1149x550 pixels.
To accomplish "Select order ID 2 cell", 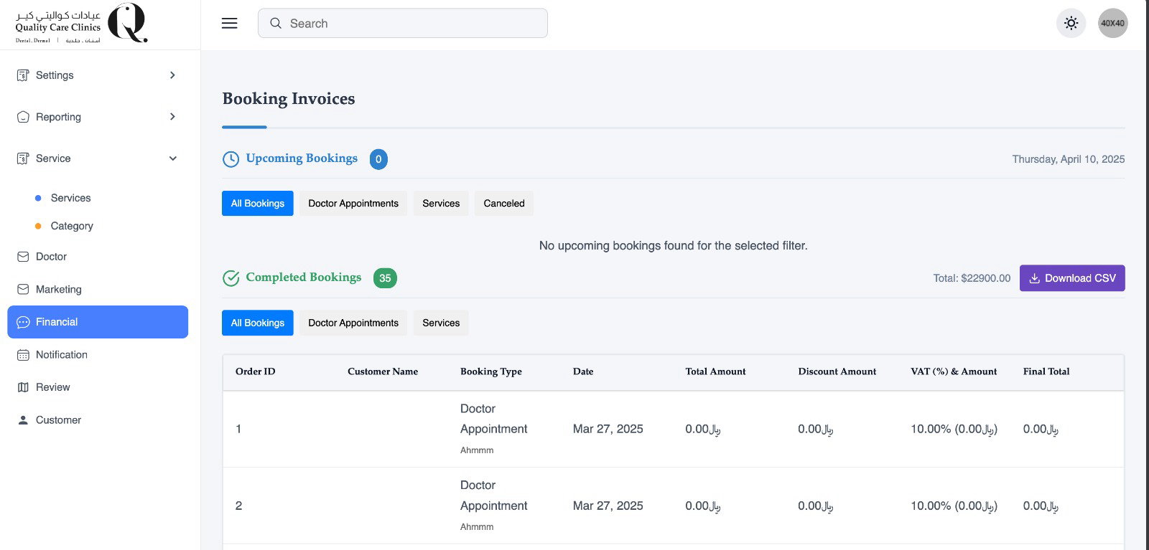I will coord(238,506).
